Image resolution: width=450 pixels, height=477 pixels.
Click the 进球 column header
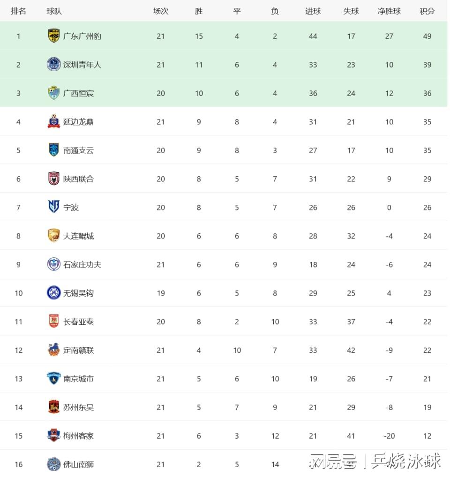click(313, 11)
